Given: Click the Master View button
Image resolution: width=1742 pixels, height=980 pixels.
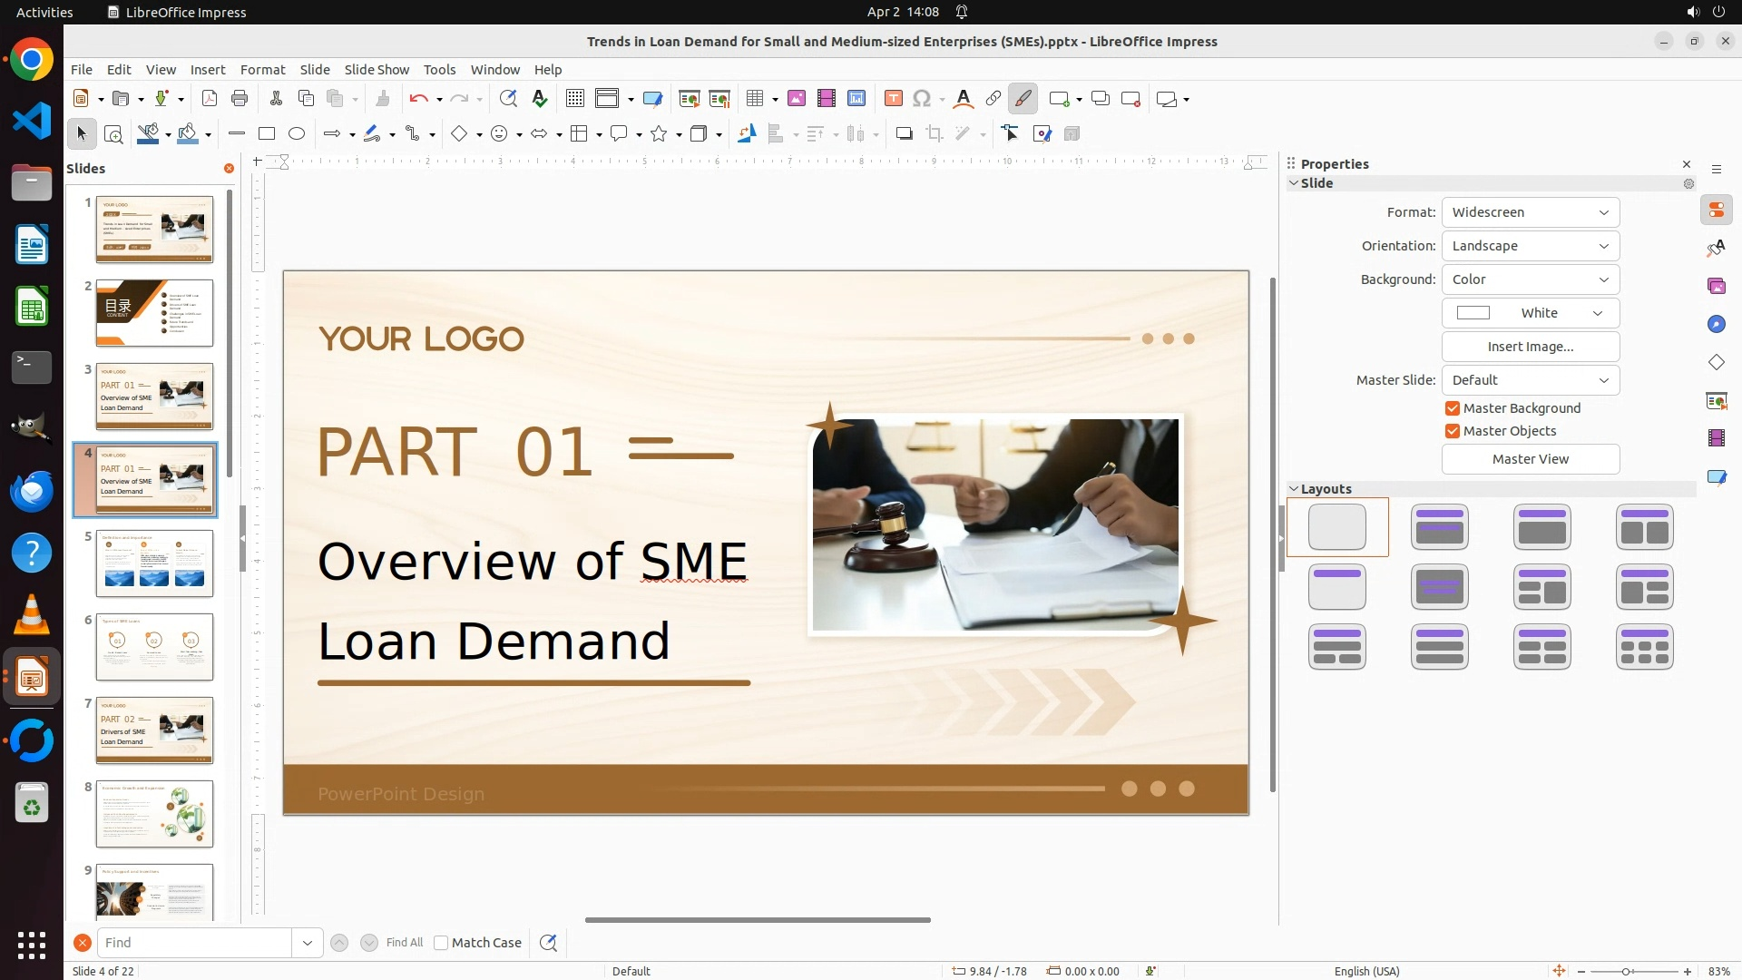Looking at the screenshot, I should [1530, 459].
